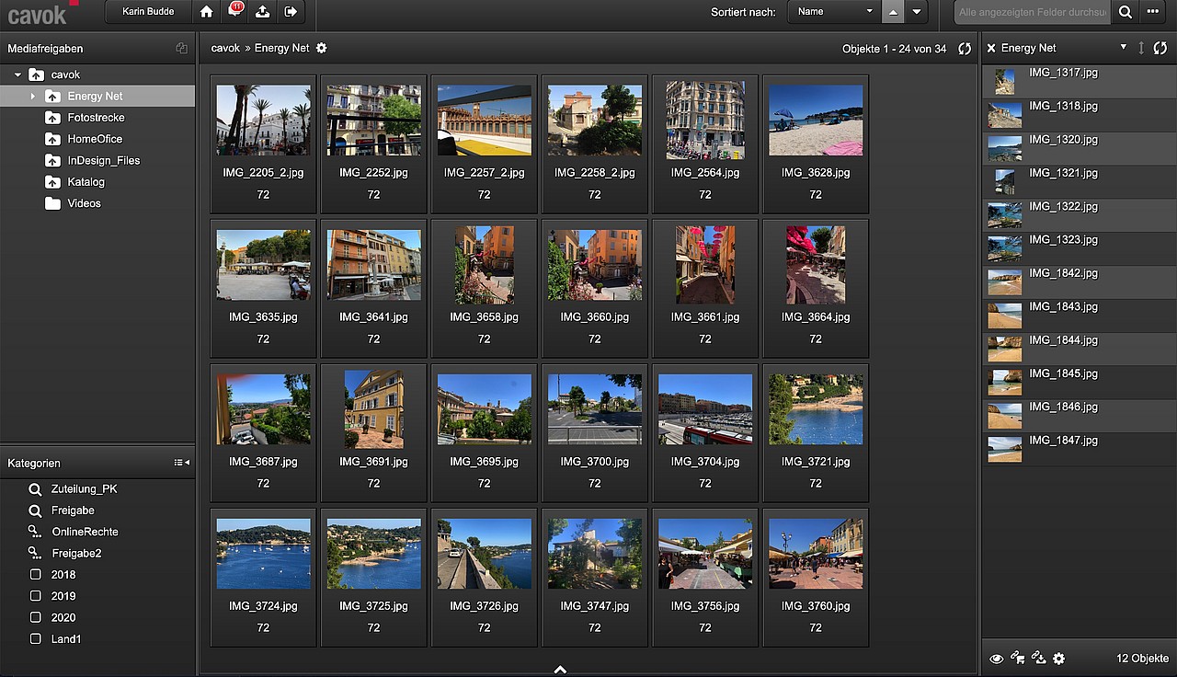Click the copy icon beside Mediafreigaben
The image size is (1177, 677).
click(182, 49)
